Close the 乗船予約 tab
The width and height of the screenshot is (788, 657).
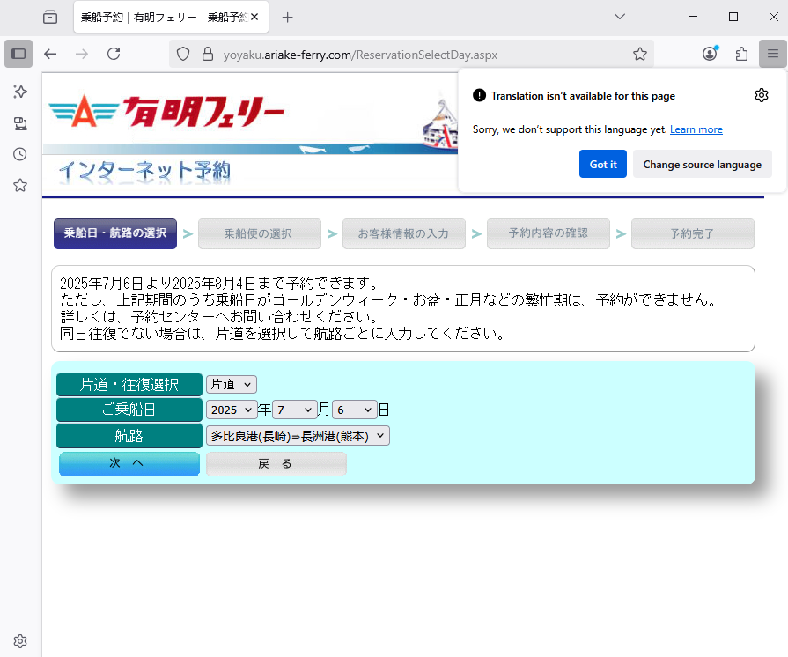pos(254,17)
